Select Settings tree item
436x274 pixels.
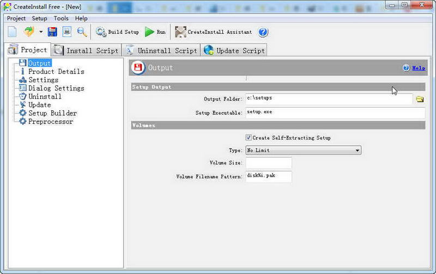click(44, 80)
